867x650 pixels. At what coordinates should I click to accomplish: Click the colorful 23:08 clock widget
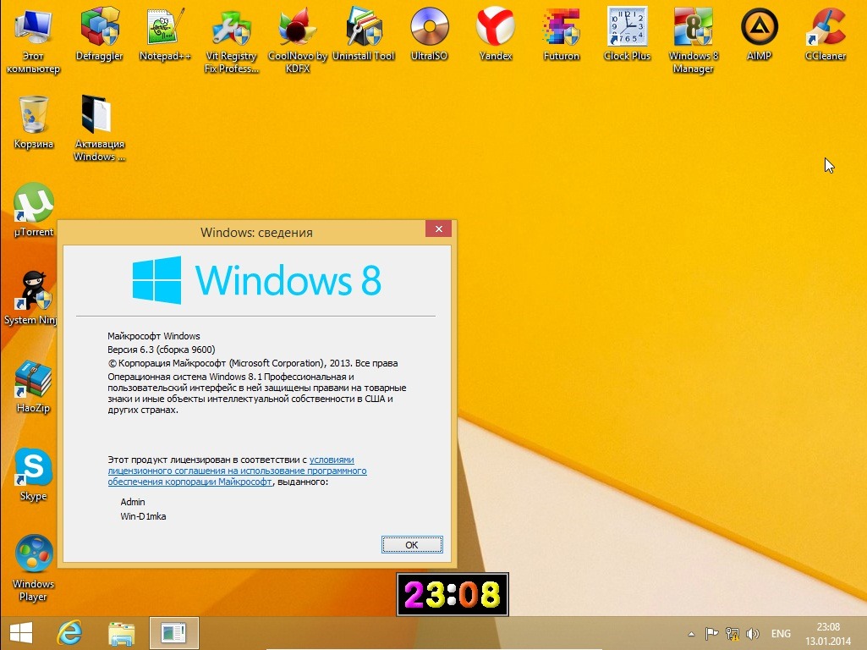click(x=453, y=595)
